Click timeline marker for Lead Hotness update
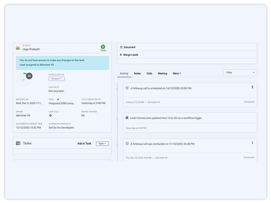The width and height of the screenshot is (271, 203). tap(117, 119)
